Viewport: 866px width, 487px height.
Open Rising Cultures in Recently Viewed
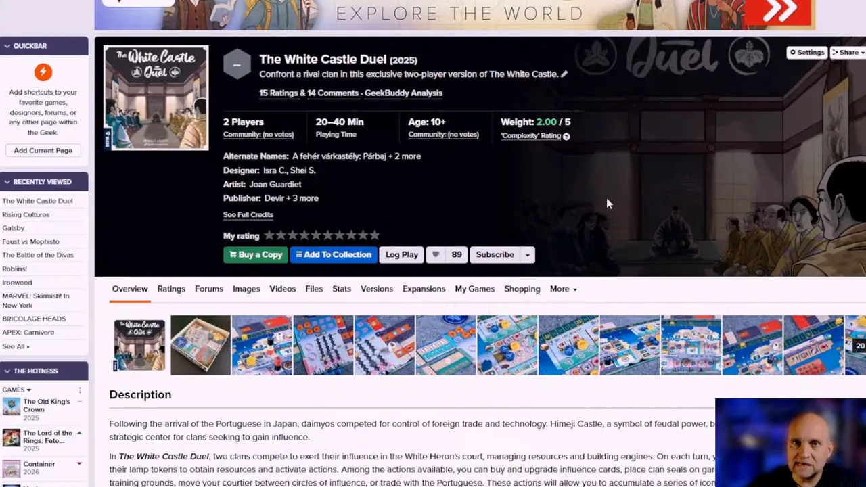pos(26,215)
